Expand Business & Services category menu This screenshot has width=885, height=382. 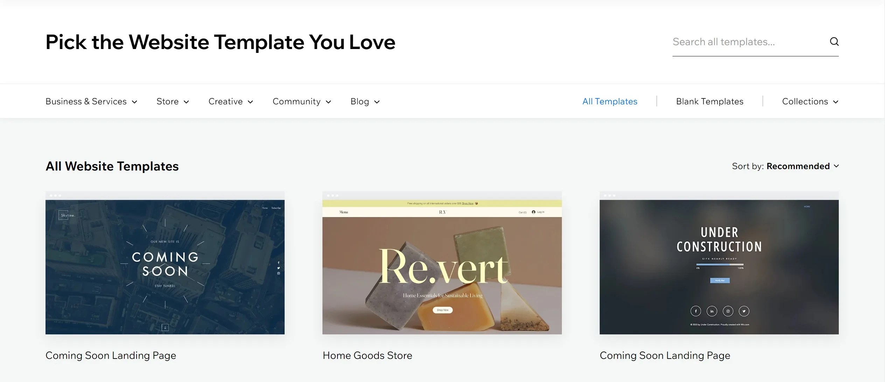91,102
